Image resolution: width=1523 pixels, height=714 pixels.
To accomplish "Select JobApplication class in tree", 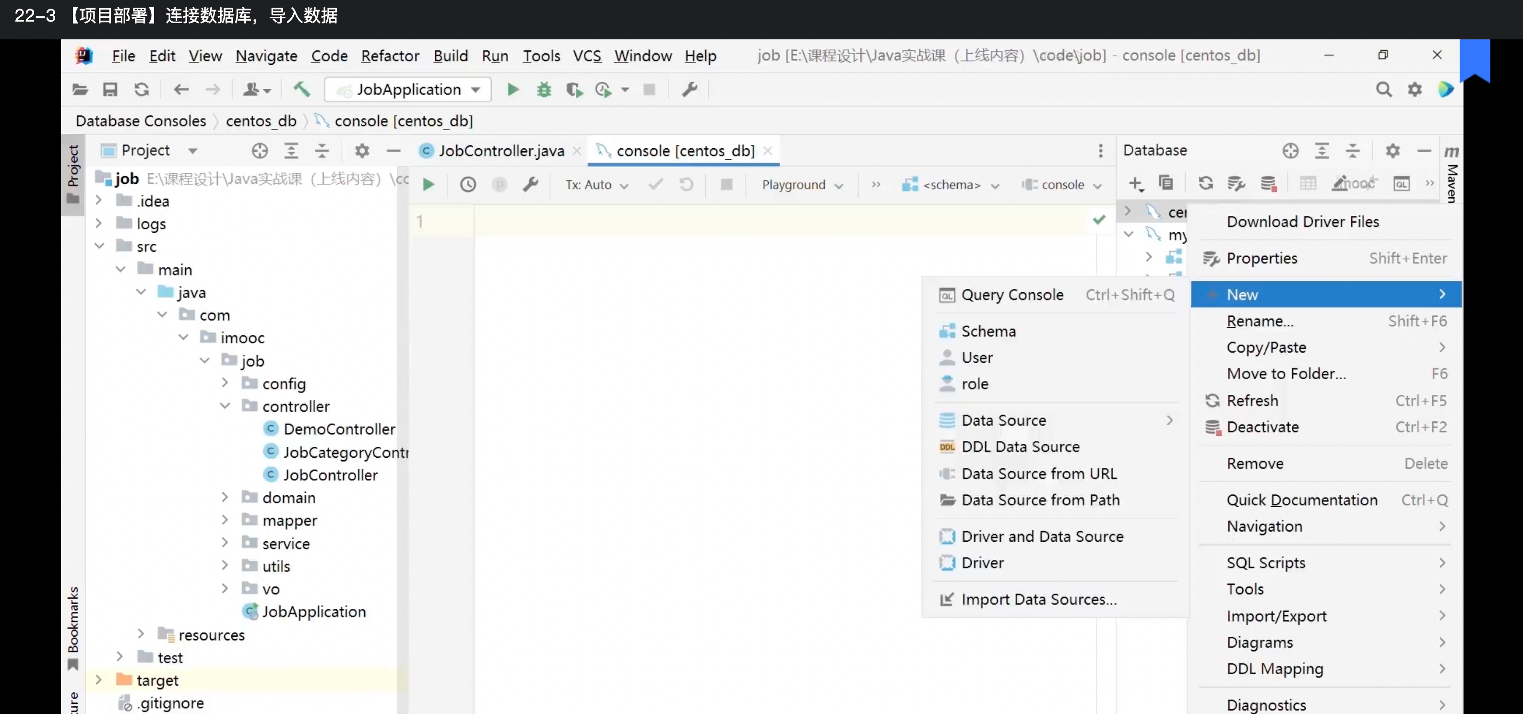I will coord(314,612).
